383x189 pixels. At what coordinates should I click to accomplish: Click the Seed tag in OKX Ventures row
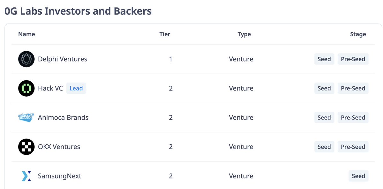(x=324, y=147)
